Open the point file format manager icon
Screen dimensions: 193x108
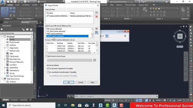[96, 29]
